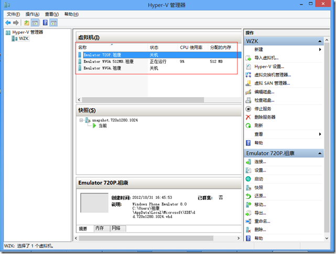The image size is (336, 254).
Task: Expand 新建 submenu arrow
Action: 320,49
